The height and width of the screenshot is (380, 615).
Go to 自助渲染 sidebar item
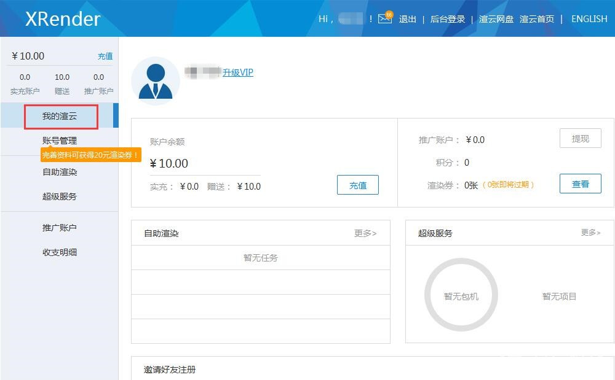tap(60, 173)
